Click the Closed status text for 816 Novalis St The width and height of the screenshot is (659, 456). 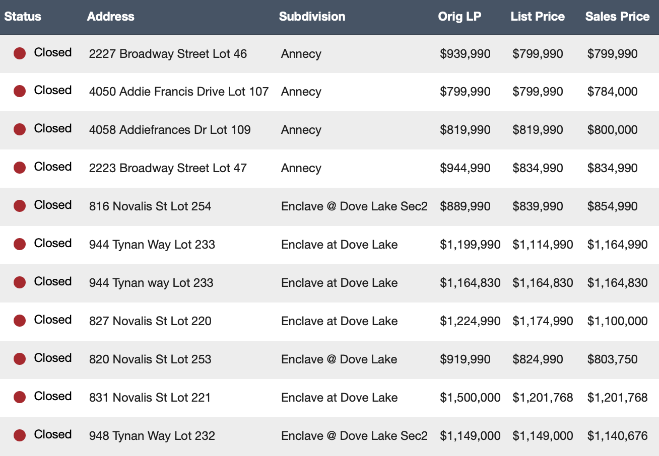pos(53,205)
